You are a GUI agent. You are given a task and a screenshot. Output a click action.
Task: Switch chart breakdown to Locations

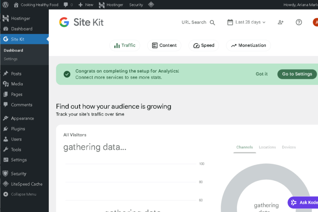coord(267,147)
